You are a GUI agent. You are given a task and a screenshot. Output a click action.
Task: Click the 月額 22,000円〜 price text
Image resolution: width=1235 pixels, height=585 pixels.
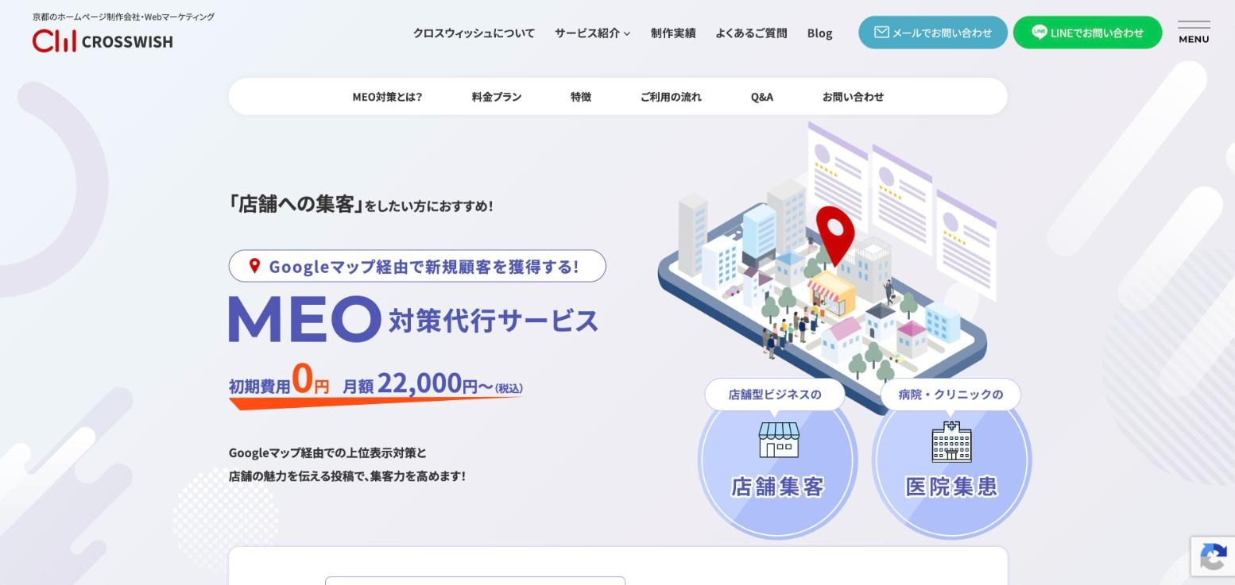point(432,383)
